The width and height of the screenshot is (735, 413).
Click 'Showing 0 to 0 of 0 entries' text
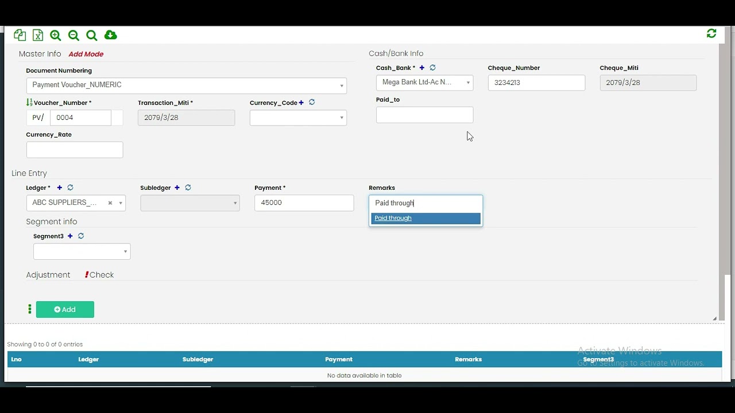45,345
